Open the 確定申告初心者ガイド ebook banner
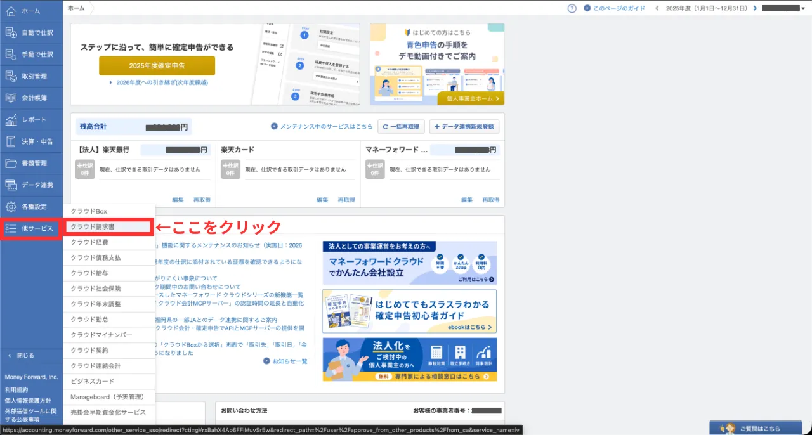The width and height of the screenshot is (812, 435). click(409, 311)
